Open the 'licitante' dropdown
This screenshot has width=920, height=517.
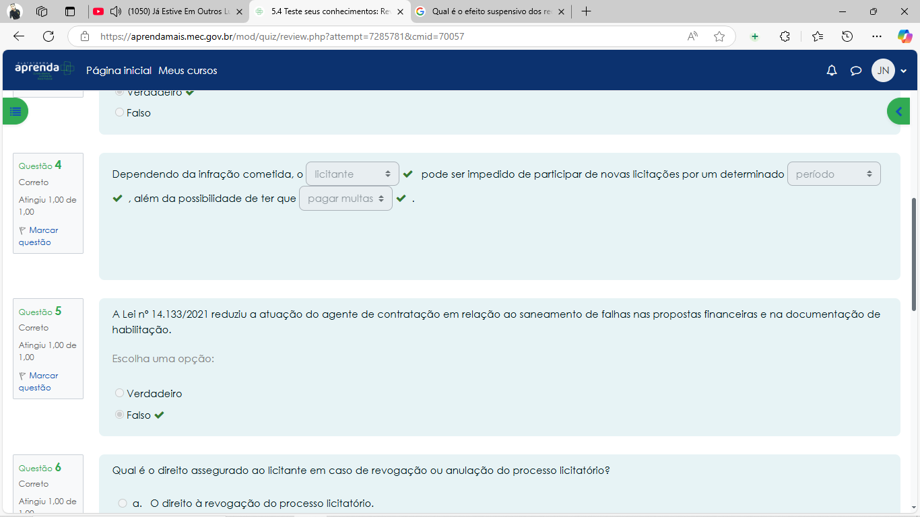pyautogui.click(x=352, y=174)
